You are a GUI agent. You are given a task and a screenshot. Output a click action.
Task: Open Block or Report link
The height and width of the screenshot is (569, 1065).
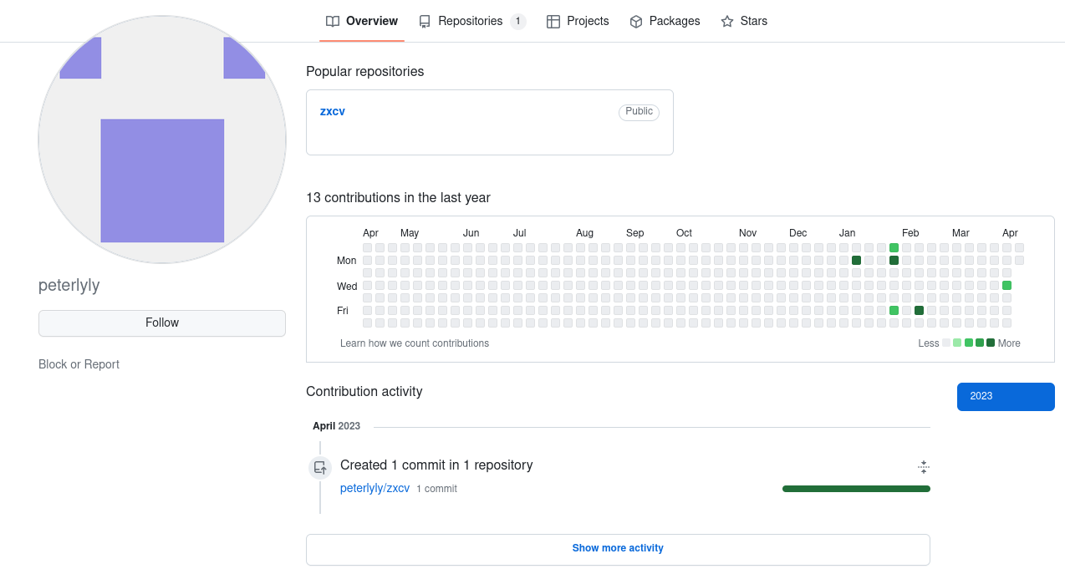click(x=79, y=364)
